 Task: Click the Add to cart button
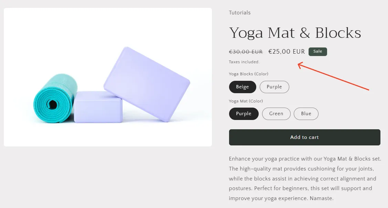pyautogui.click(x=304, y=137)
